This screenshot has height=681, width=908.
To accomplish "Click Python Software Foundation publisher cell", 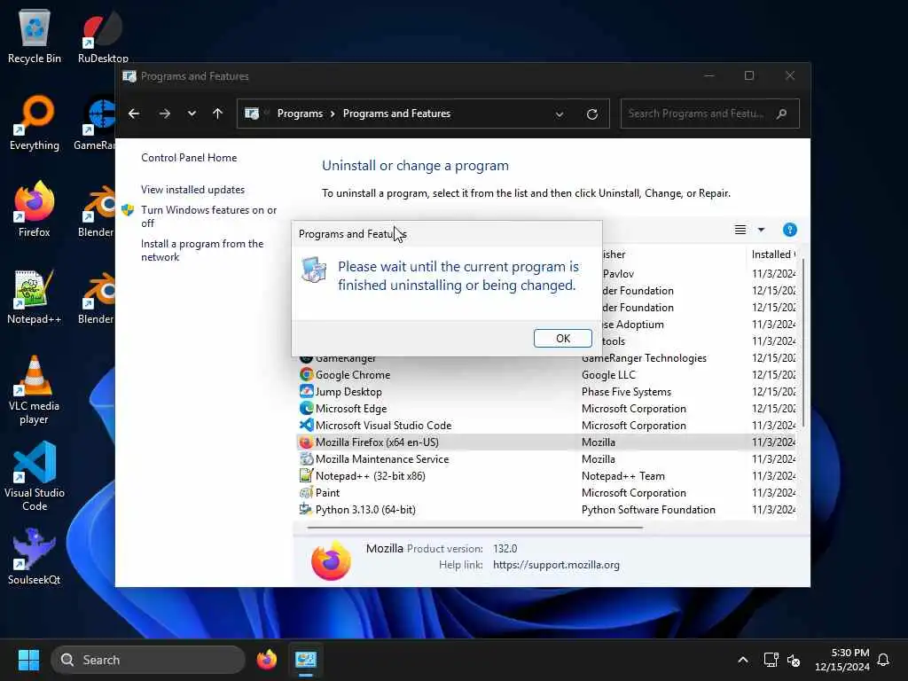I will tap(648, 510).
